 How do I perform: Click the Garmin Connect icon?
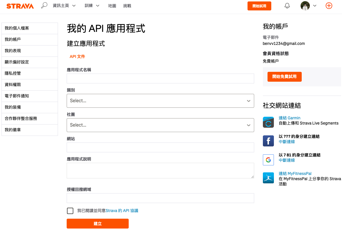pos(268,122)
